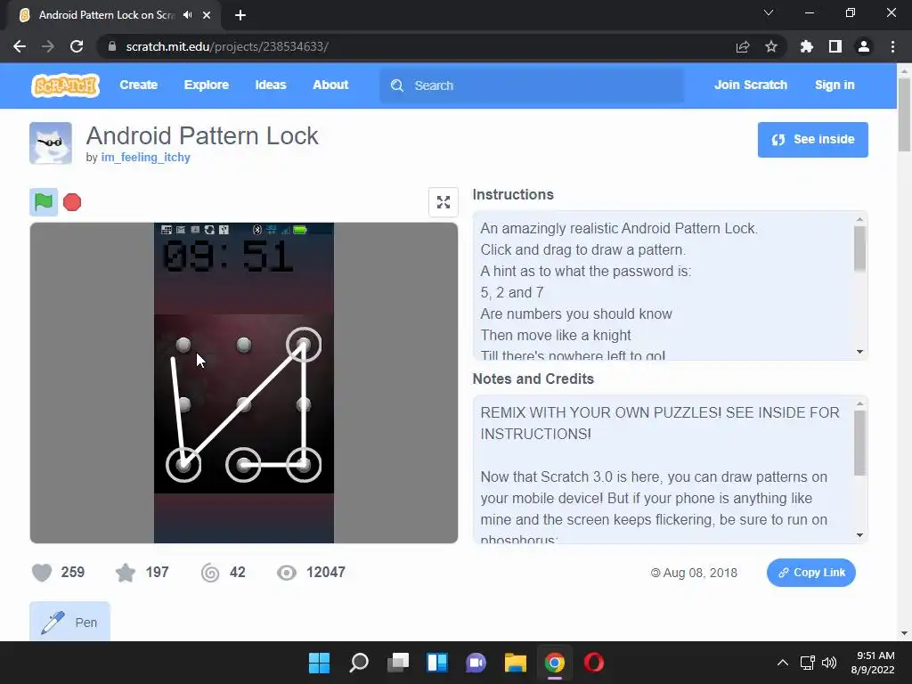Open the About menu item
The height and width of the screenshot is (684, 912).
(330, 85)
